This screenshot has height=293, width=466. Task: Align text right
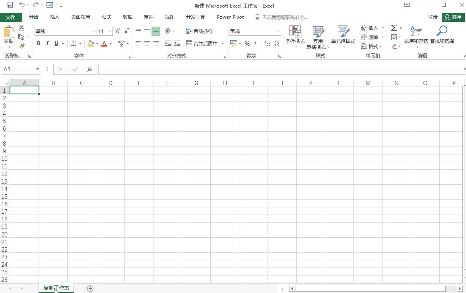(156, 43)
